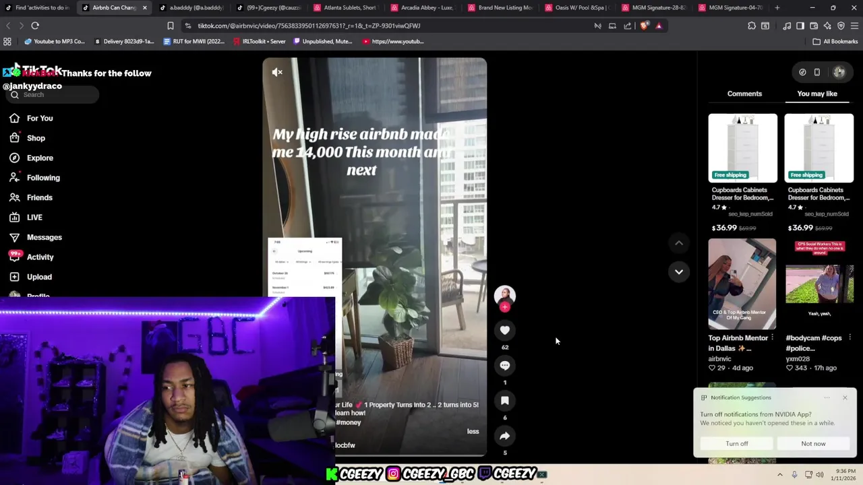863x485 pixels.
Task: Open Notification Suggestions more options ellipsis
Action: [827, 397]
